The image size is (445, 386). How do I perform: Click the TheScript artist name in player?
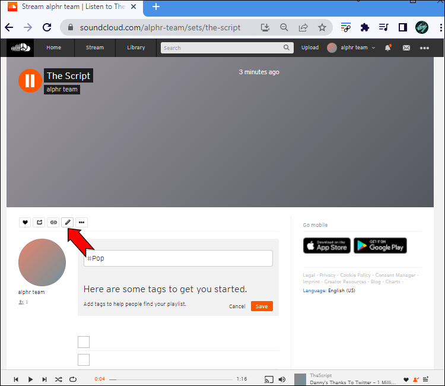[x=320, y=375]
